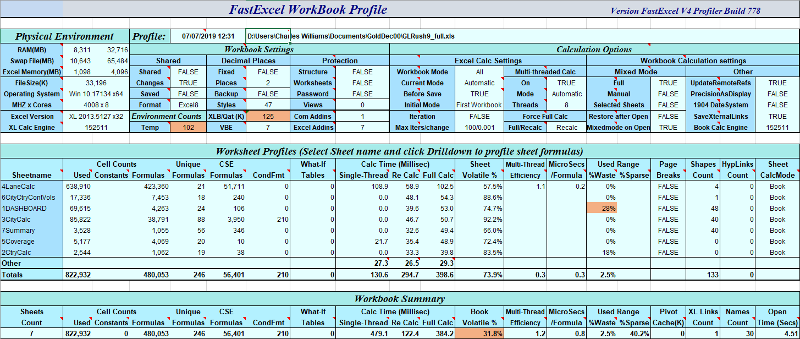
Task: Select the "Physical Environment" header cell
Action: (64, 36)
